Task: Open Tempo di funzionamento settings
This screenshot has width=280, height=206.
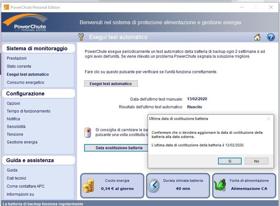Action: [x=29, y=111]
